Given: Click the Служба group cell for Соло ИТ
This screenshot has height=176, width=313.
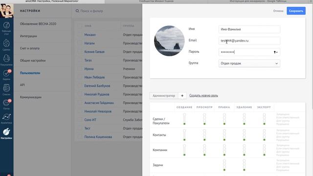Looking at the screenshot, I should (133, 120).
